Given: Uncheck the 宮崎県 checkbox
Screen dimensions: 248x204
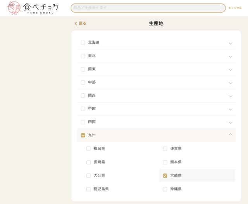Looking at the screenshot, I should pos(165,175).
